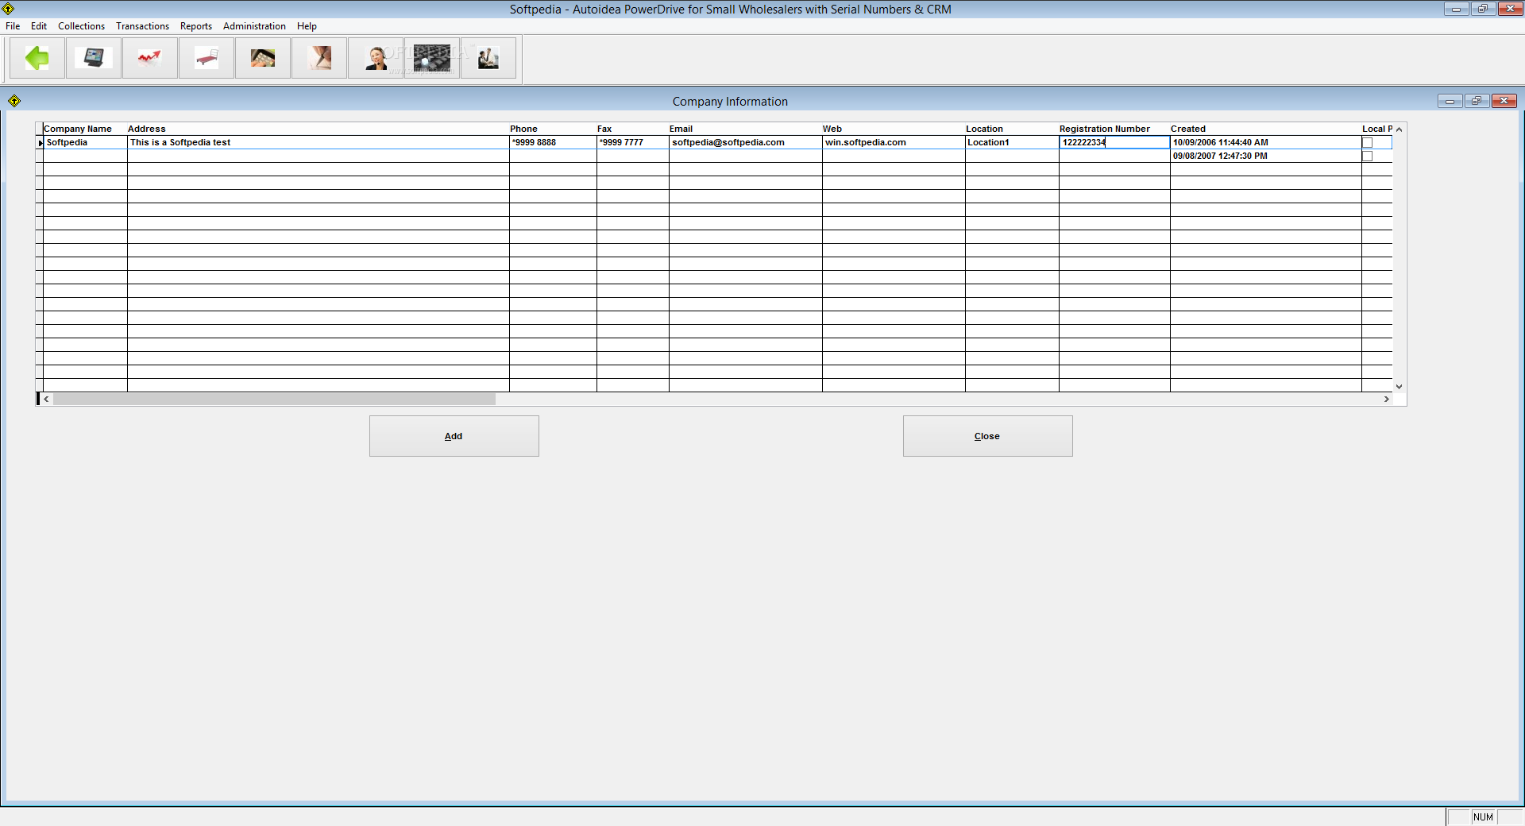Viewport: 1525px width, 826px height.
Task: Click the Web column header
Action: pos(894,129)
